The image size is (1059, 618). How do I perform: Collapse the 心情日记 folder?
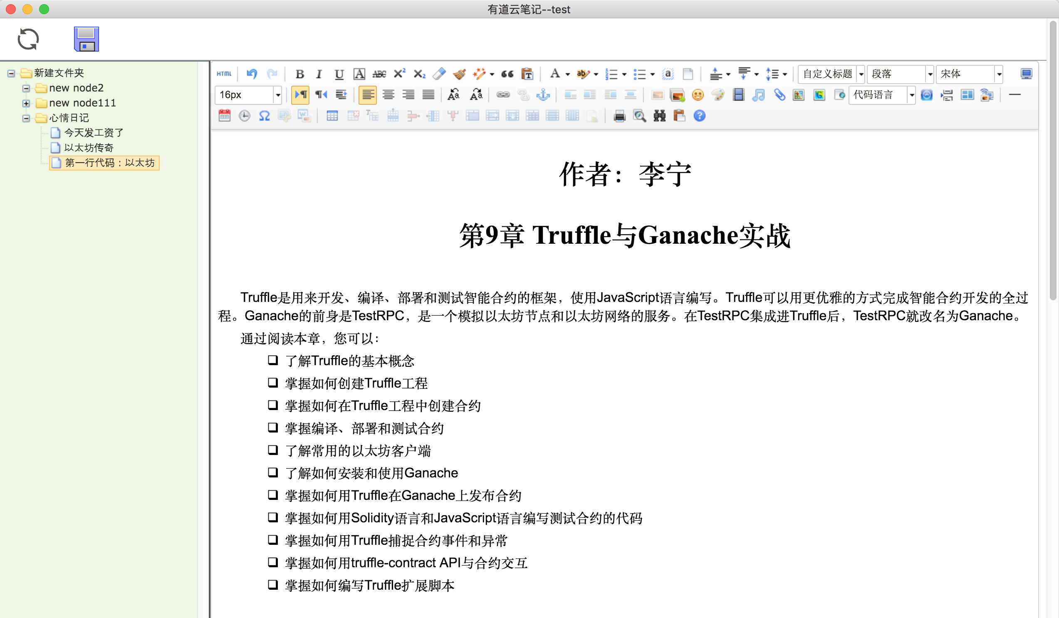pyautogui.click(x=26, y=119)
